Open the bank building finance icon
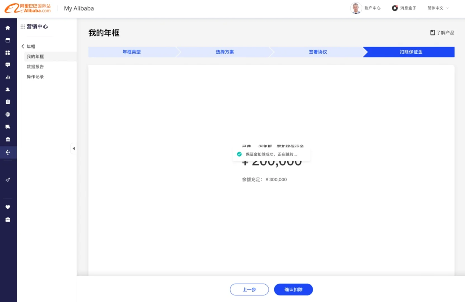Screen dimensions: 465x302 8,139
